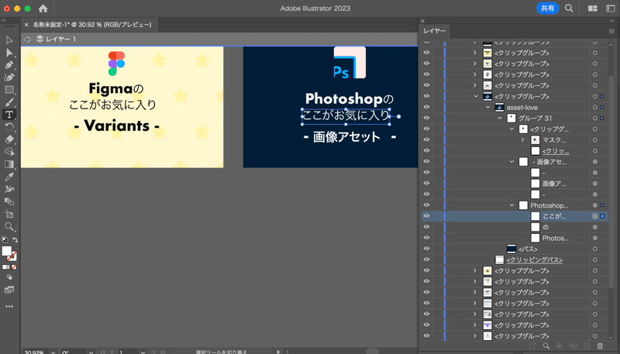Image resolution: width=620 pixels, height=354 pixels.
Task: Open artboard number dropdown
Action: [x=143, y=352]
